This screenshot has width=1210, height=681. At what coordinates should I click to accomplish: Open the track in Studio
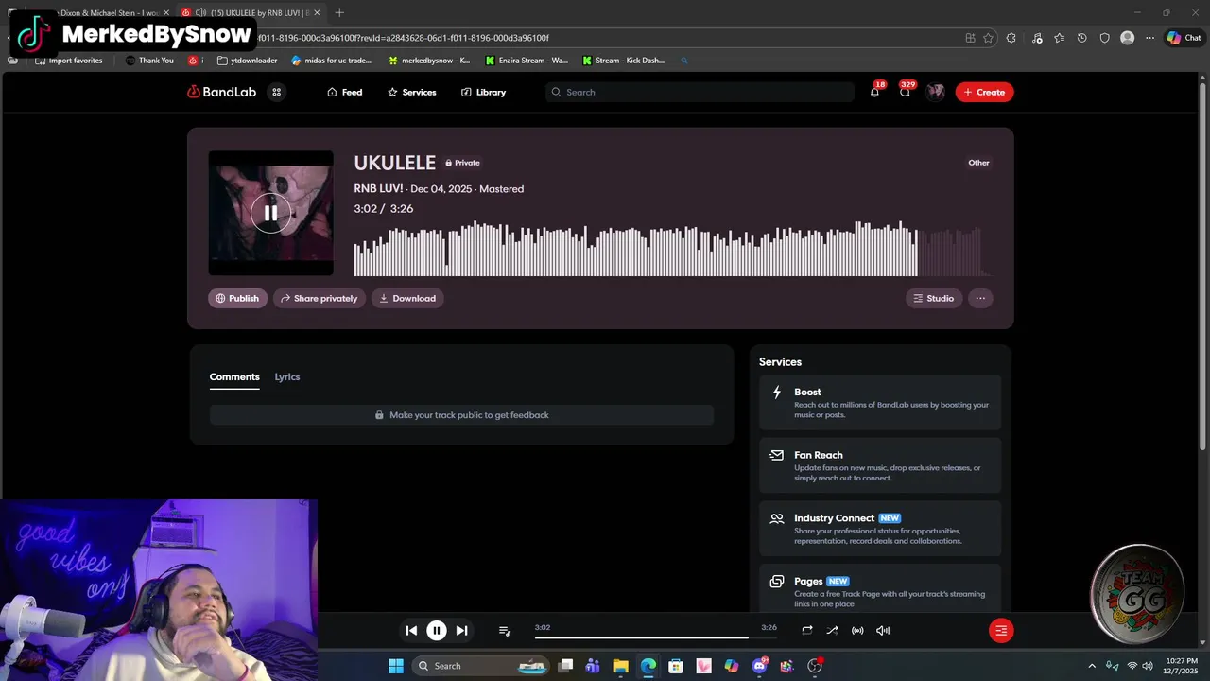pos(934,298)
